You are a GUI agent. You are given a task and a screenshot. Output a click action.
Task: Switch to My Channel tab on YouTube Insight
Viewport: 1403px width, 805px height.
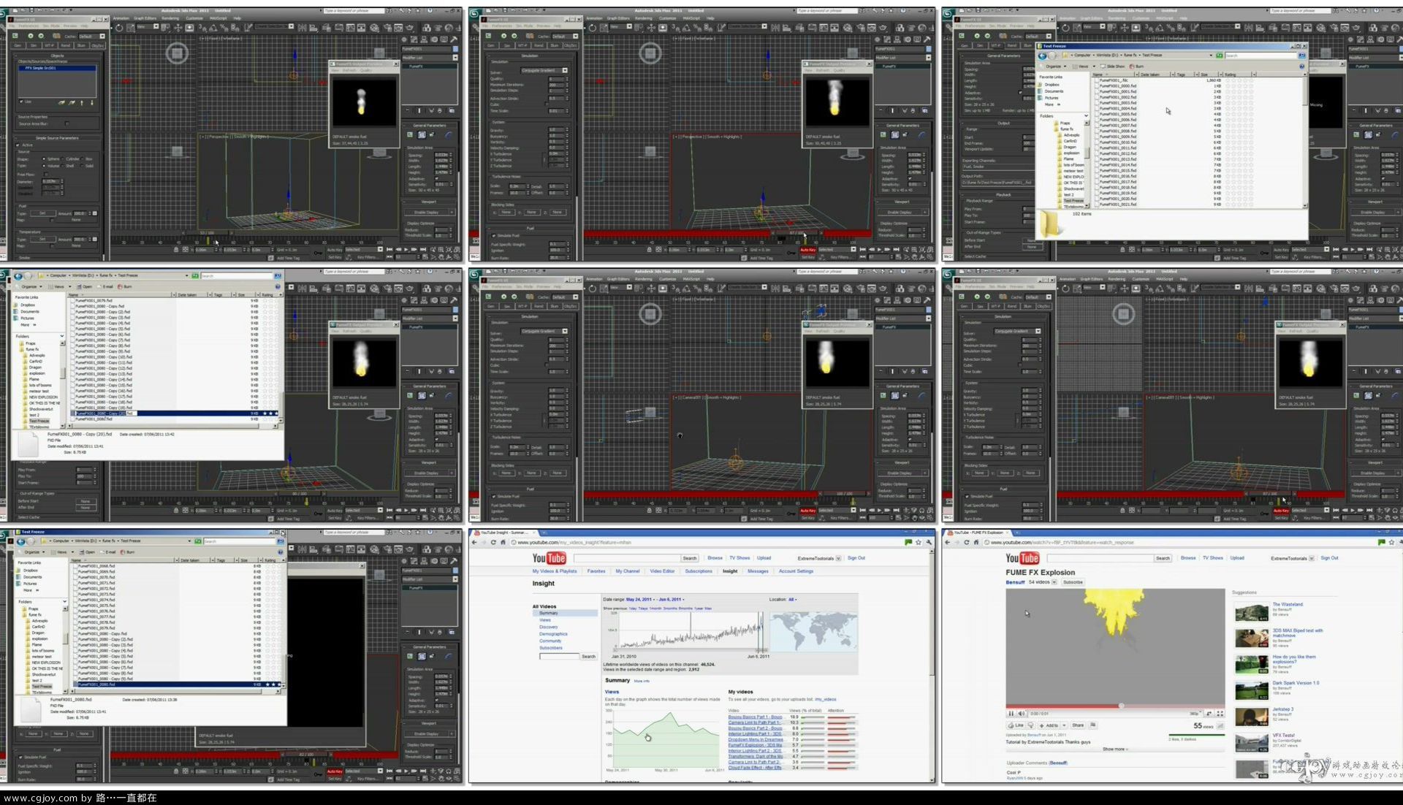[x=628, y=571]
